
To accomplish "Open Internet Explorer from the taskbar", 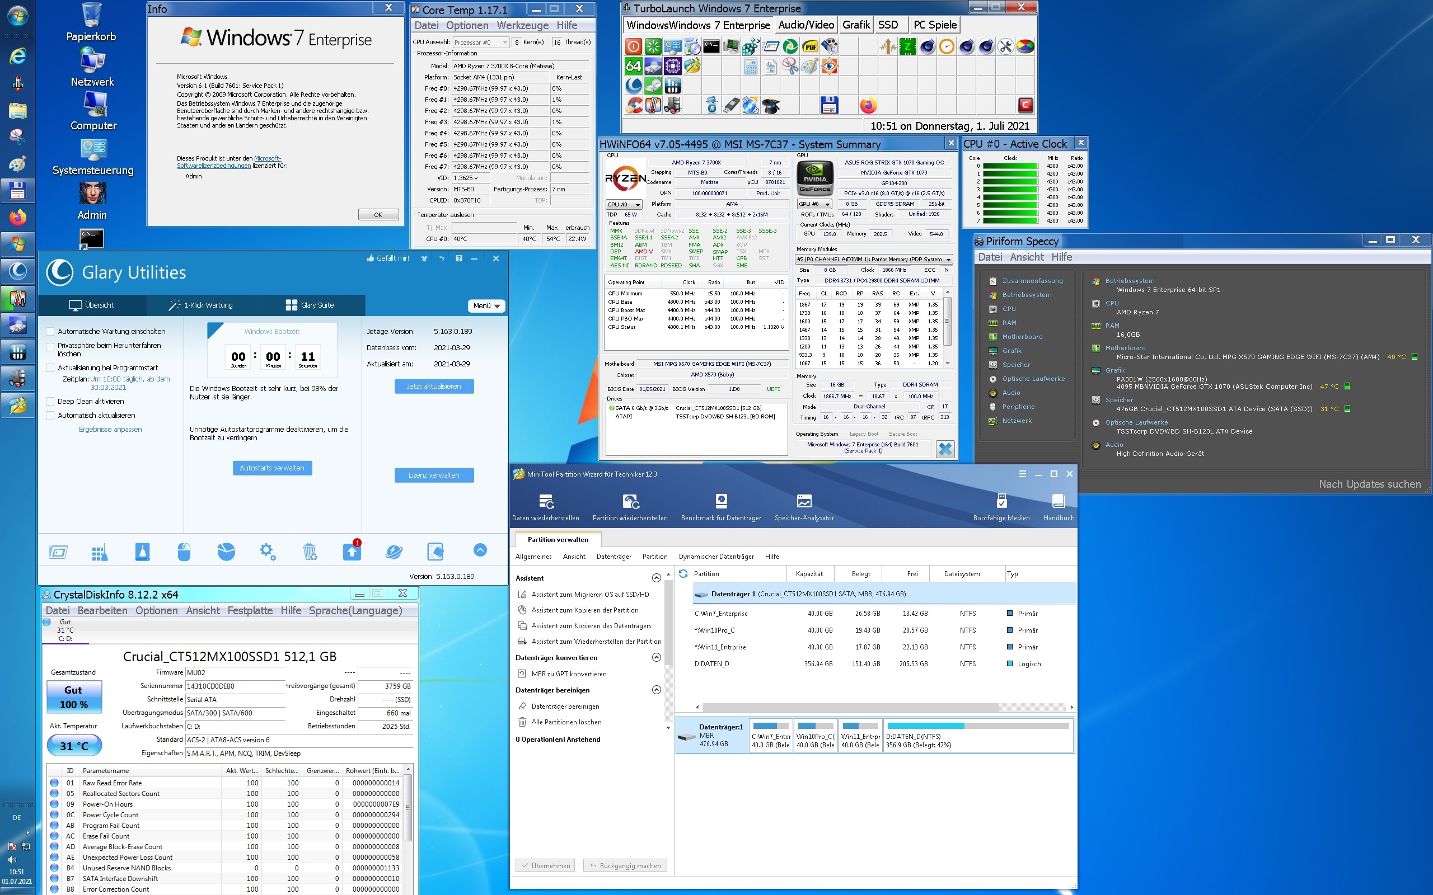I will tap(18, 55).
